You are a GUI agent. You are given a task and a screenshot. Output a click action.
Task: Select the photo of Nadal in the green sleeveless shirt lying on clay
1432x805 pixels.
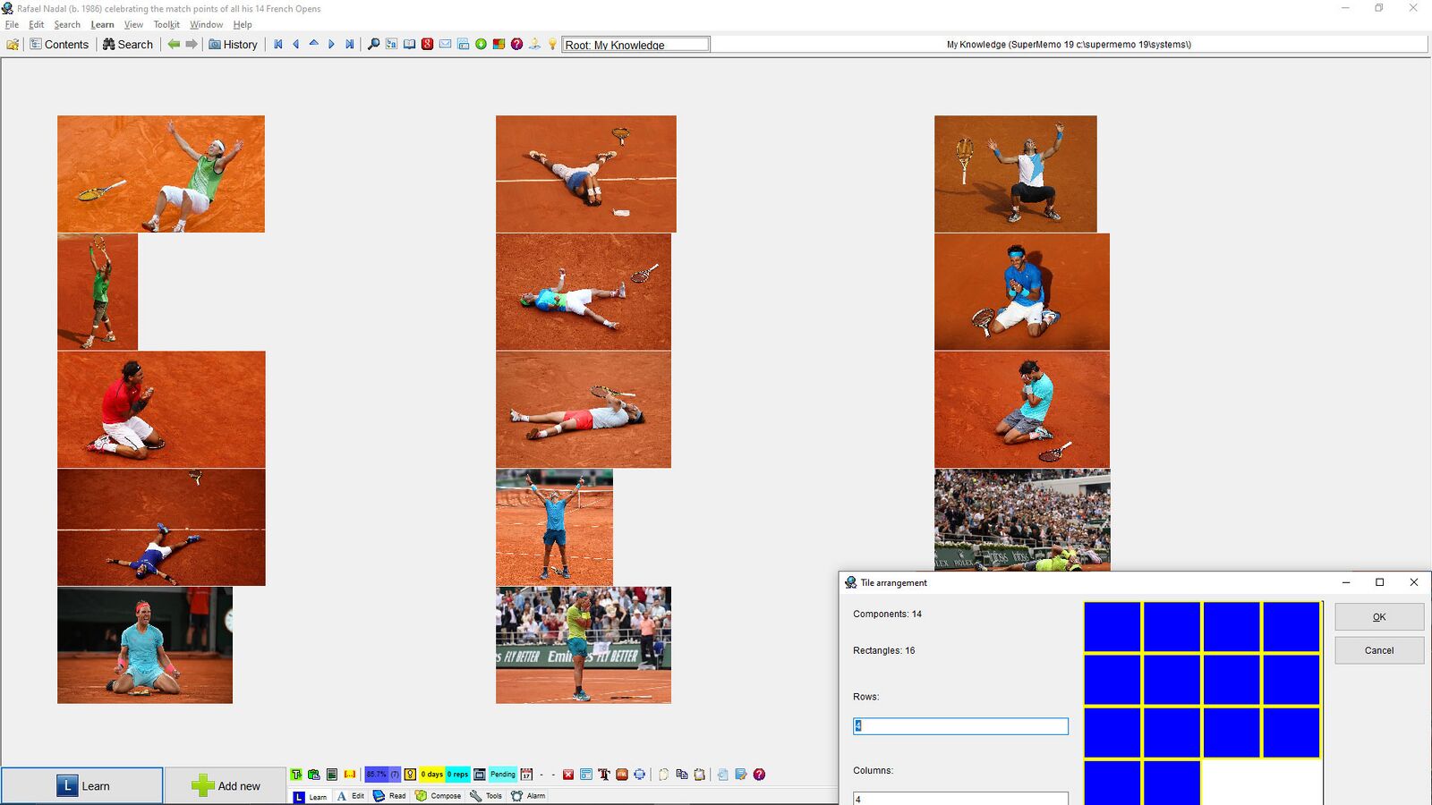(x=161, y=174)
